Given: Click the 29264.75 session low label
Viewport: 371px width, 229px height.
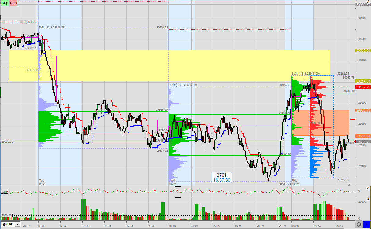Looking at the screenshot, I should pos(285,184).
